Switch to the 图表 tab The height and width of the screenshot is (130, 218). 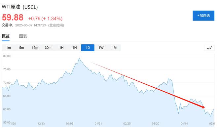click(23, 36)
